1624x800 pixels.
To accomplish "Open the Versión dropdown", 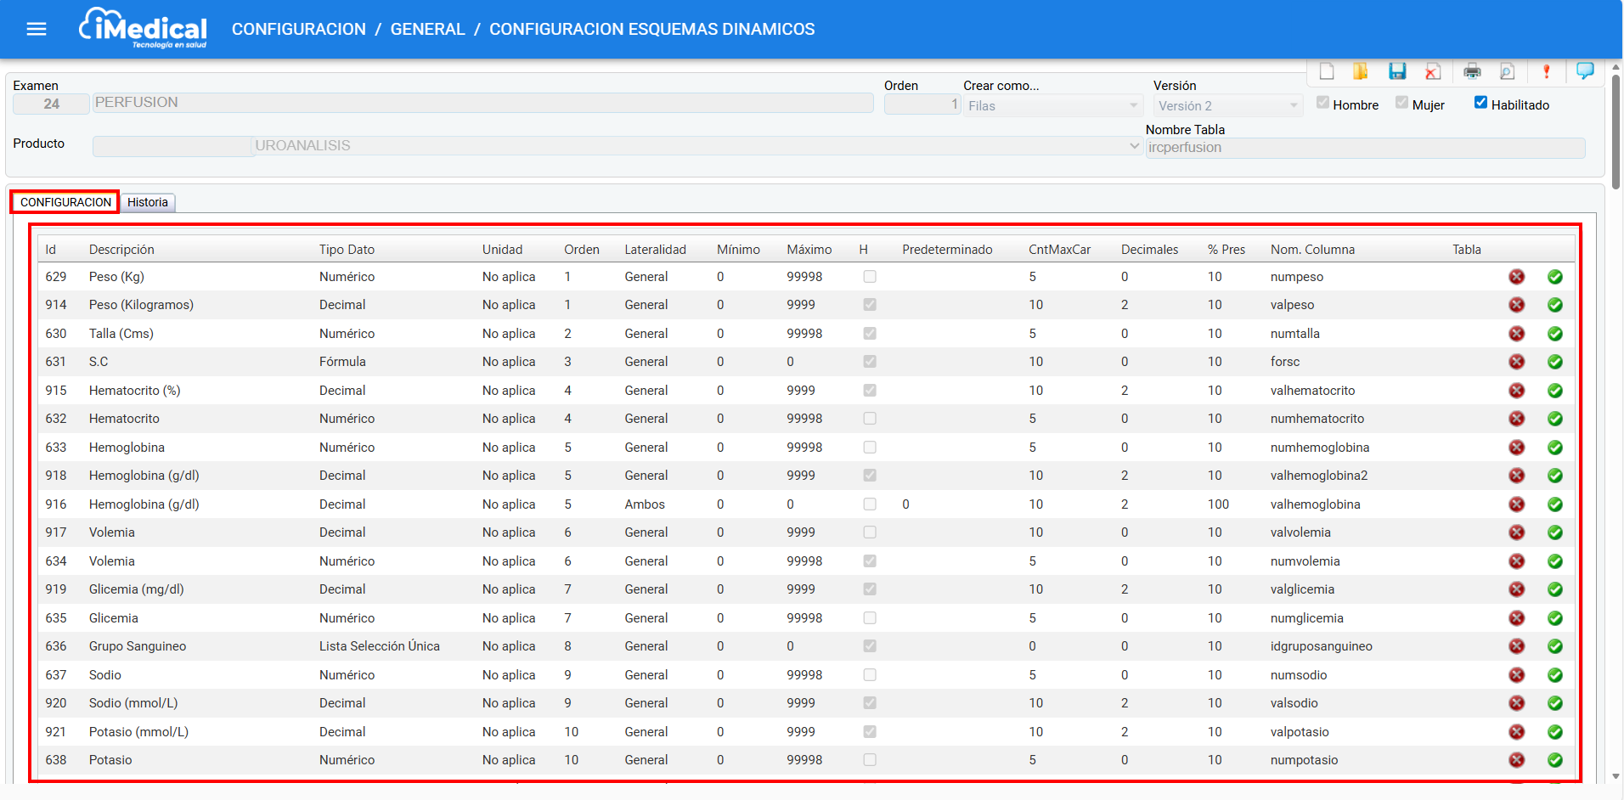I will pyautogui.click(x=1228, y=106).
